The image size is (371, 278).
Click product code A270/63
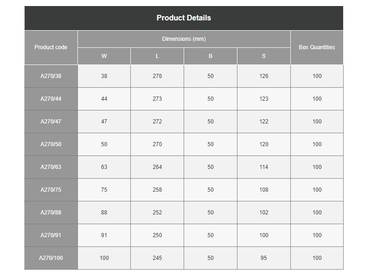[51, 167]
